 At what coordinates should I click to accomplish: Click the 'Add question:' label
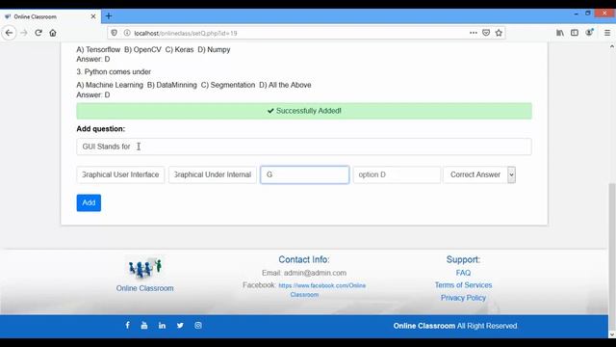[100, 128]
